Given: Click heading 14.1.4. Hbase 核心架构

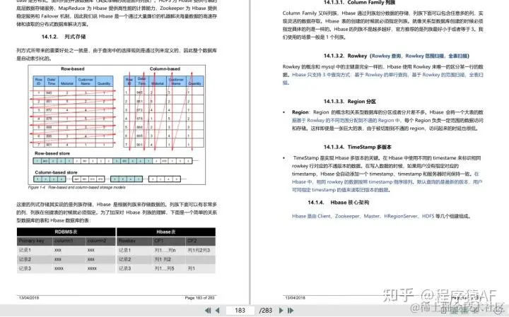Looking at the screenshot, I should [338, 203].
